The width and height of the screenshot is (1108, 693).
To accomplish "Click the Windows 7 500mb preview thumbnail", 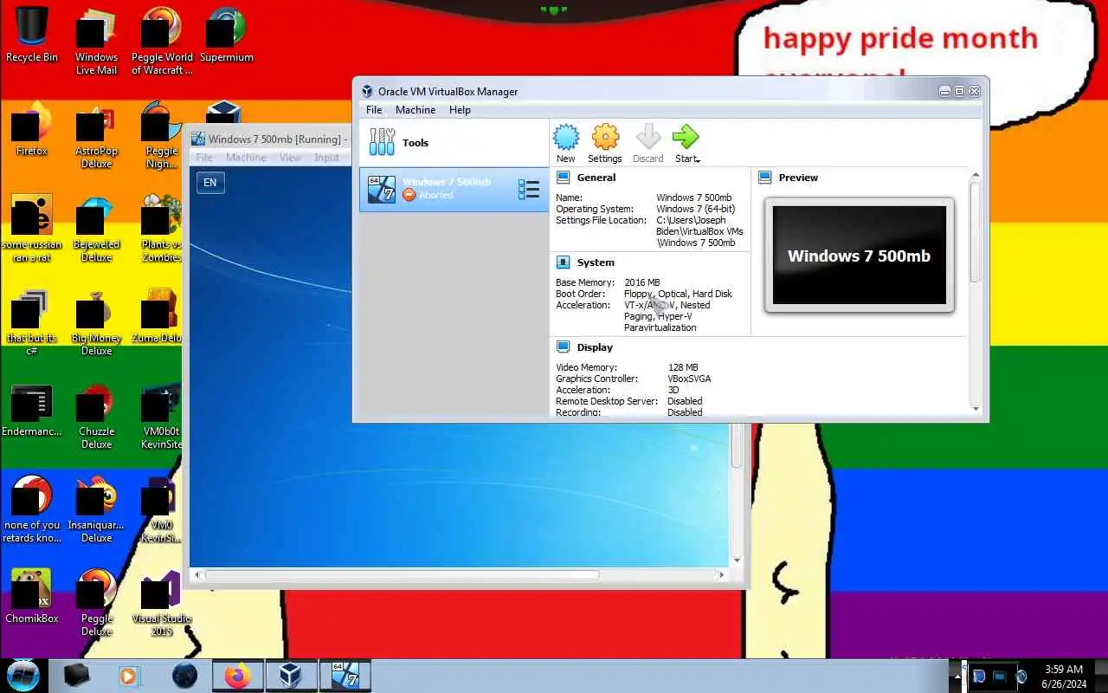I will click(x=860, y=256).
